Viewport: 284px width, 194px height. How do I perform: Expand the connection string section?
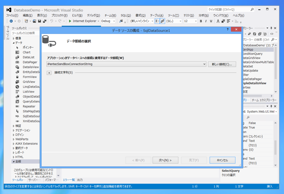49,73
